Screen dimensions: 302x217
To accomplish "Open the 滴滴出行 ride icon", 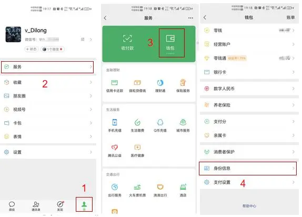I will pyautogui.click(x=160, y=187).
